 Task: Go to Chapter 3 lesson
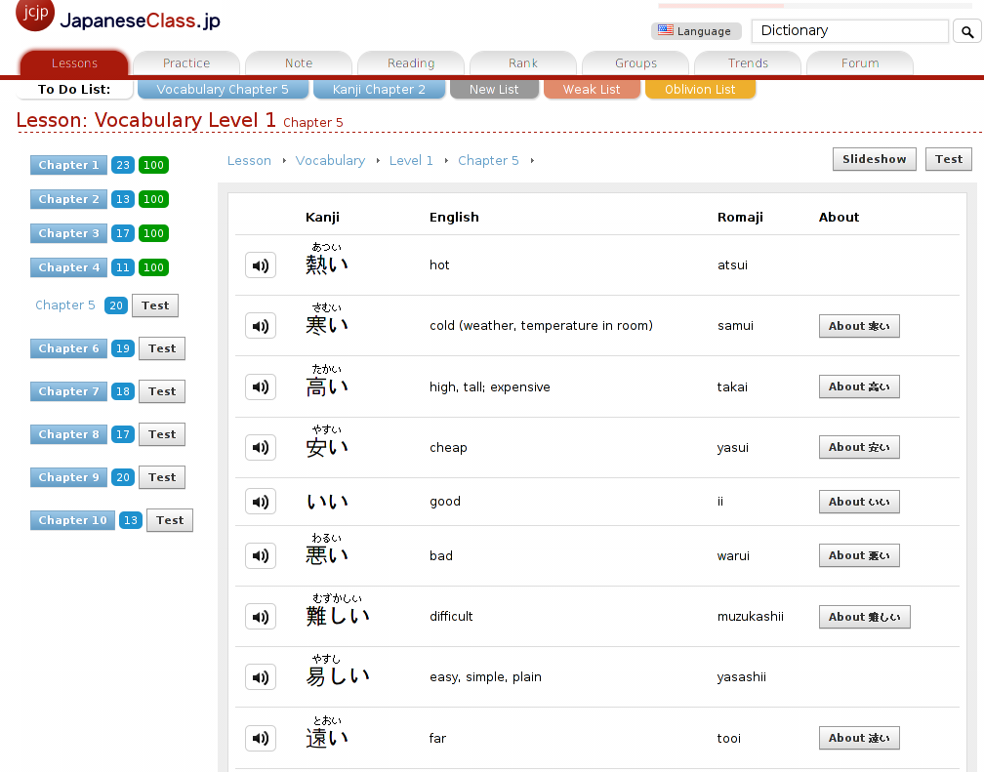[x=68, y=233]
